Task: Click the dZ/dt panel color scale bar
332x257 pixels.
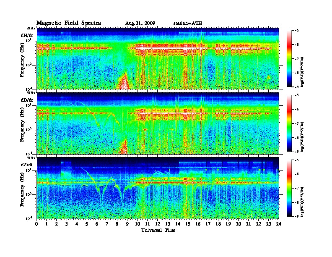Action: click(x=289, y=188)
